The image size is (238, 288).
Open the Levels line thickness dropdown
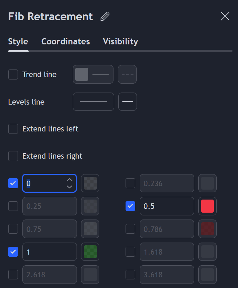(93, 102)
